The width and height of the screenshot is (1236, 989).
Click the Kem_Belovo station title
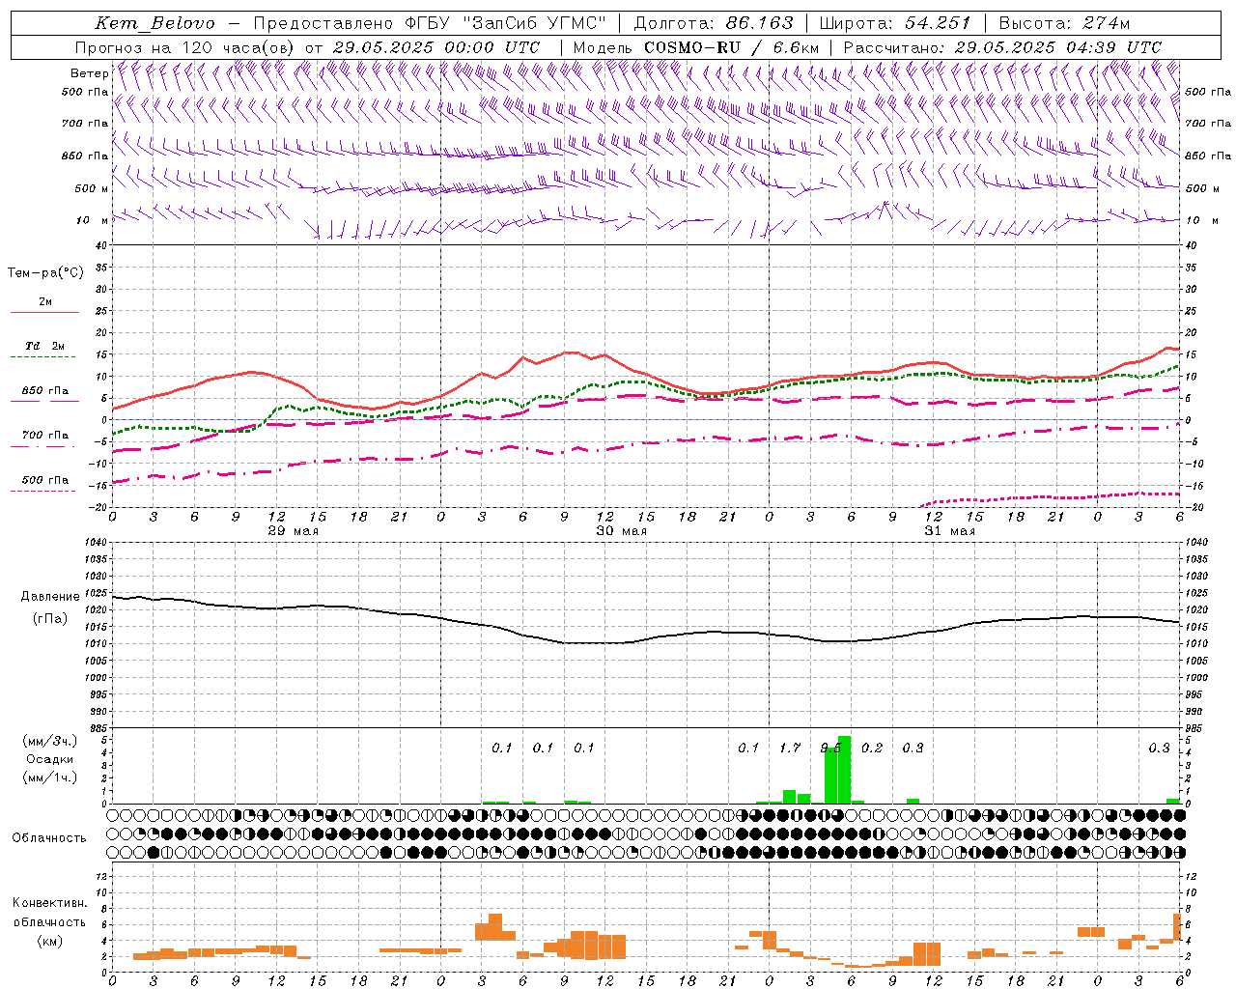coord(154,23)
